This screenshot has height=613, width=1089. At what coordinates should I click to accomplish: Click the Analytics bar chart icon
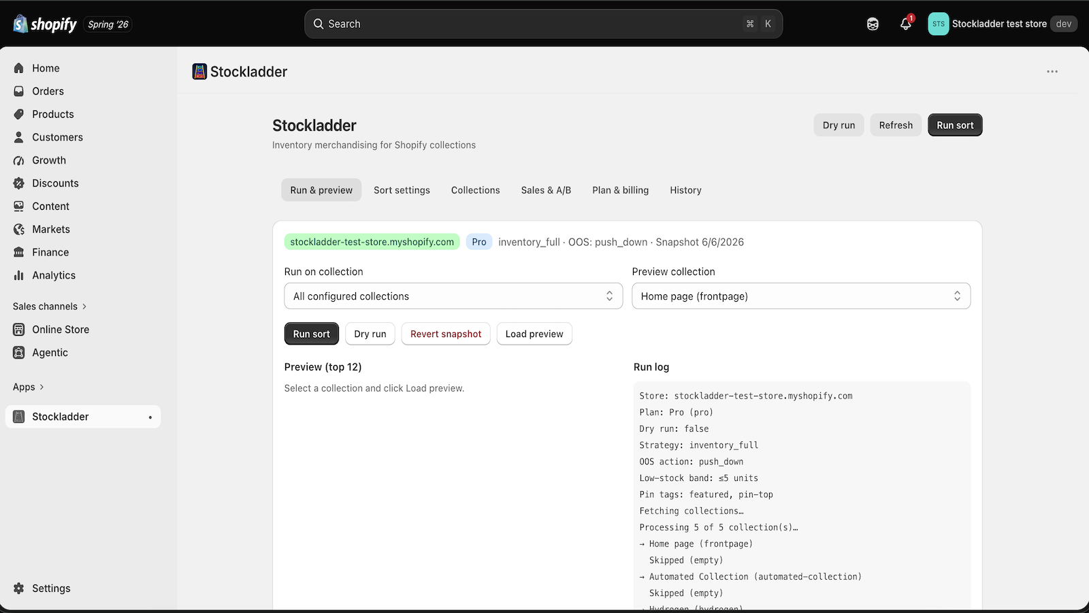19,275
